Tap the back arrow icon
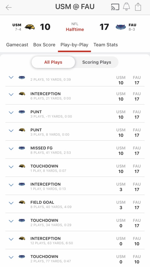 coord(9,7)
